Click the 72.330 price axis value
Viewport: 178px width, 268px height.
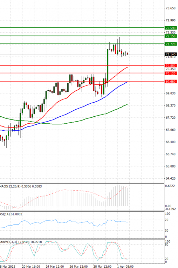[171, 32]
